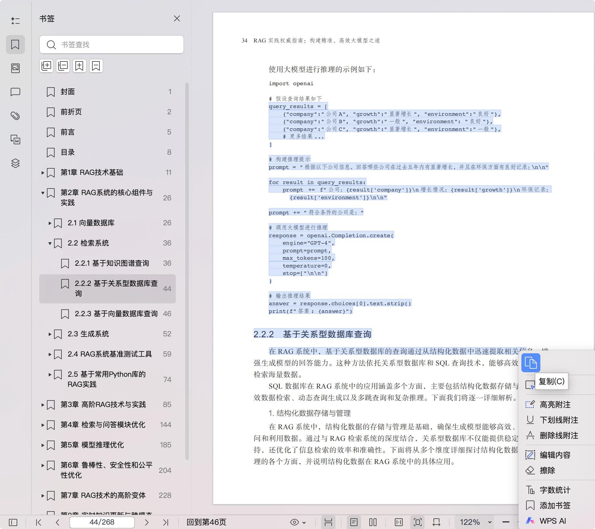Toggle the reading eye-protection mode
The height and width of the screenshot is (529, 595).
[x=294, y=522]
